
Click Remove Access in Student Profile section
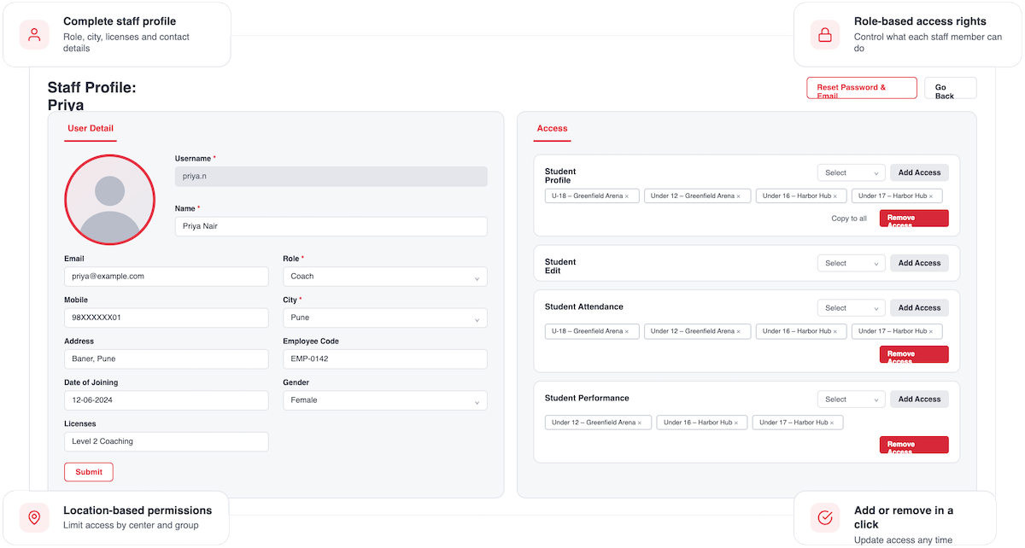[x=914, y=219]
